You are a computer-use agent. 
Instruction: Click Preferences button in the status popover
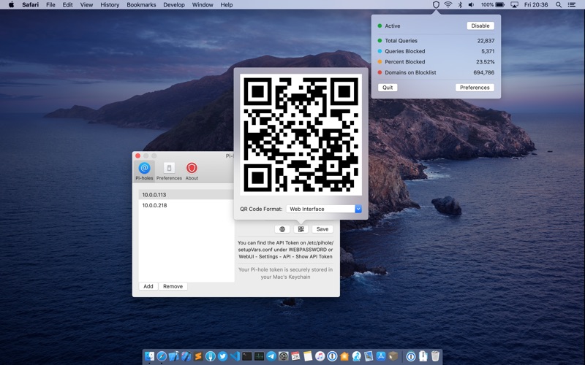(x=475, y=88)
